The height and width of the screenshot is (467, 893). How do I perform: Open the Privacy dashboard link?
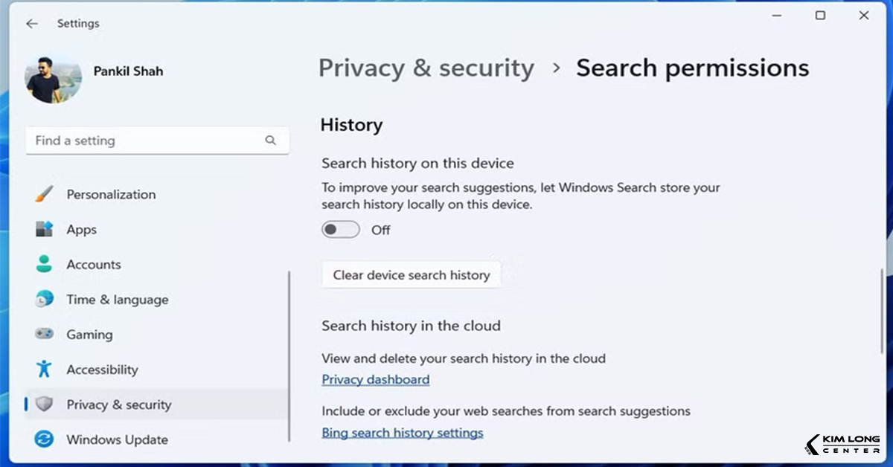pyautogui.click(x=376, y=379)
